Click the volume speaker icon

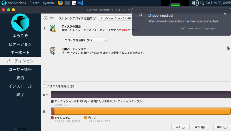[195, 3]
